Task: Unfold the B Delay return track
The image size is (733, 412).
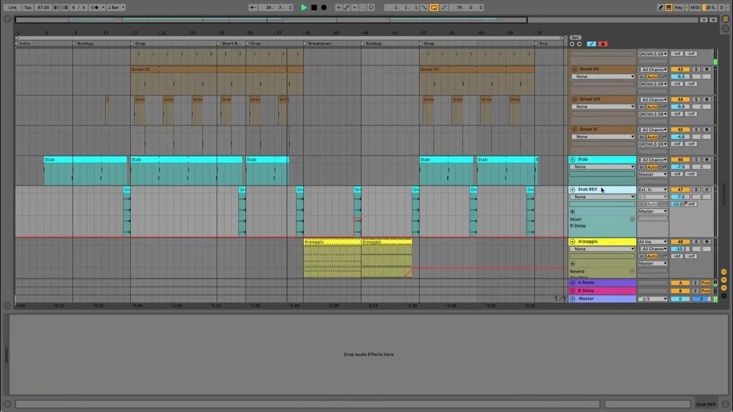Action: pos(572,291)
